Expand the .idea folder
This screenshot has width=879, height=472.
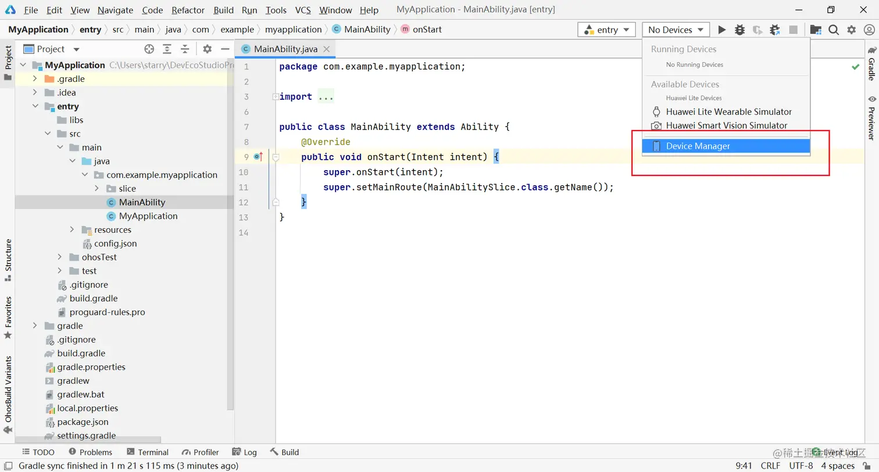tap(35, 92)
